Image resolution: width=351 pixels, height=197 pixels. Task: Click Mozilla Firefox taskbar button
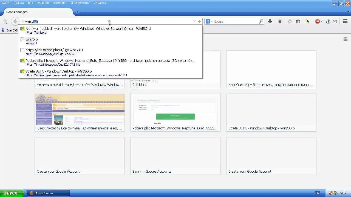(48, 193)
